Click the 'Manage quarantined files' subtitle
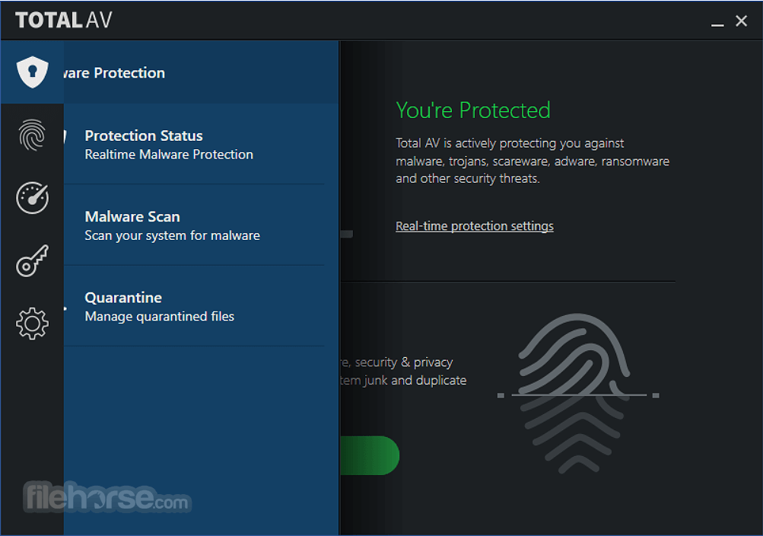 tap(160, 317)
